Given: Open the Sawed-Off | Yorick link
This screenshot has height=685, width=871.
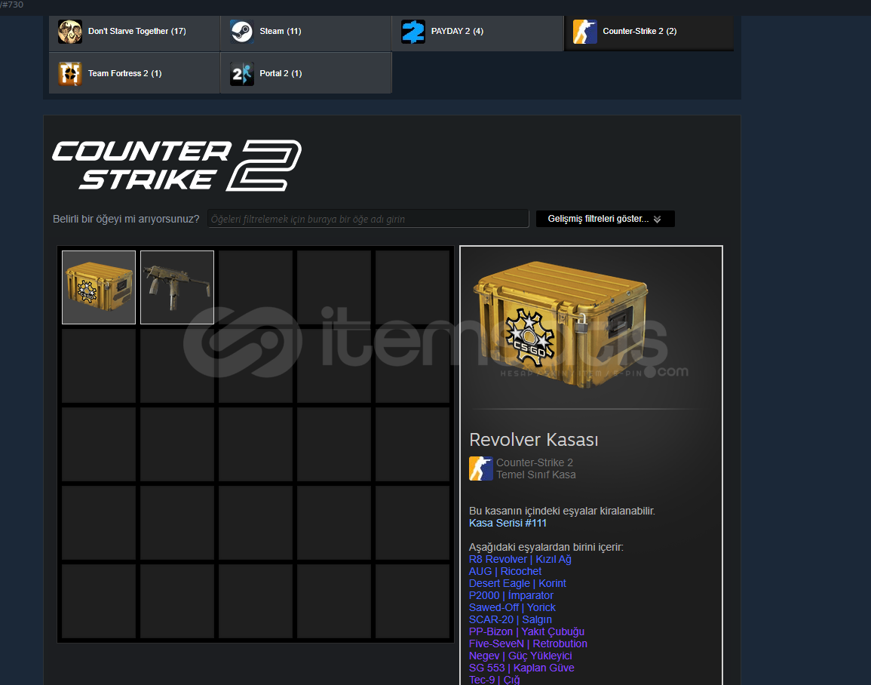Looking at the screenshot, I should [x=512, y=608].
